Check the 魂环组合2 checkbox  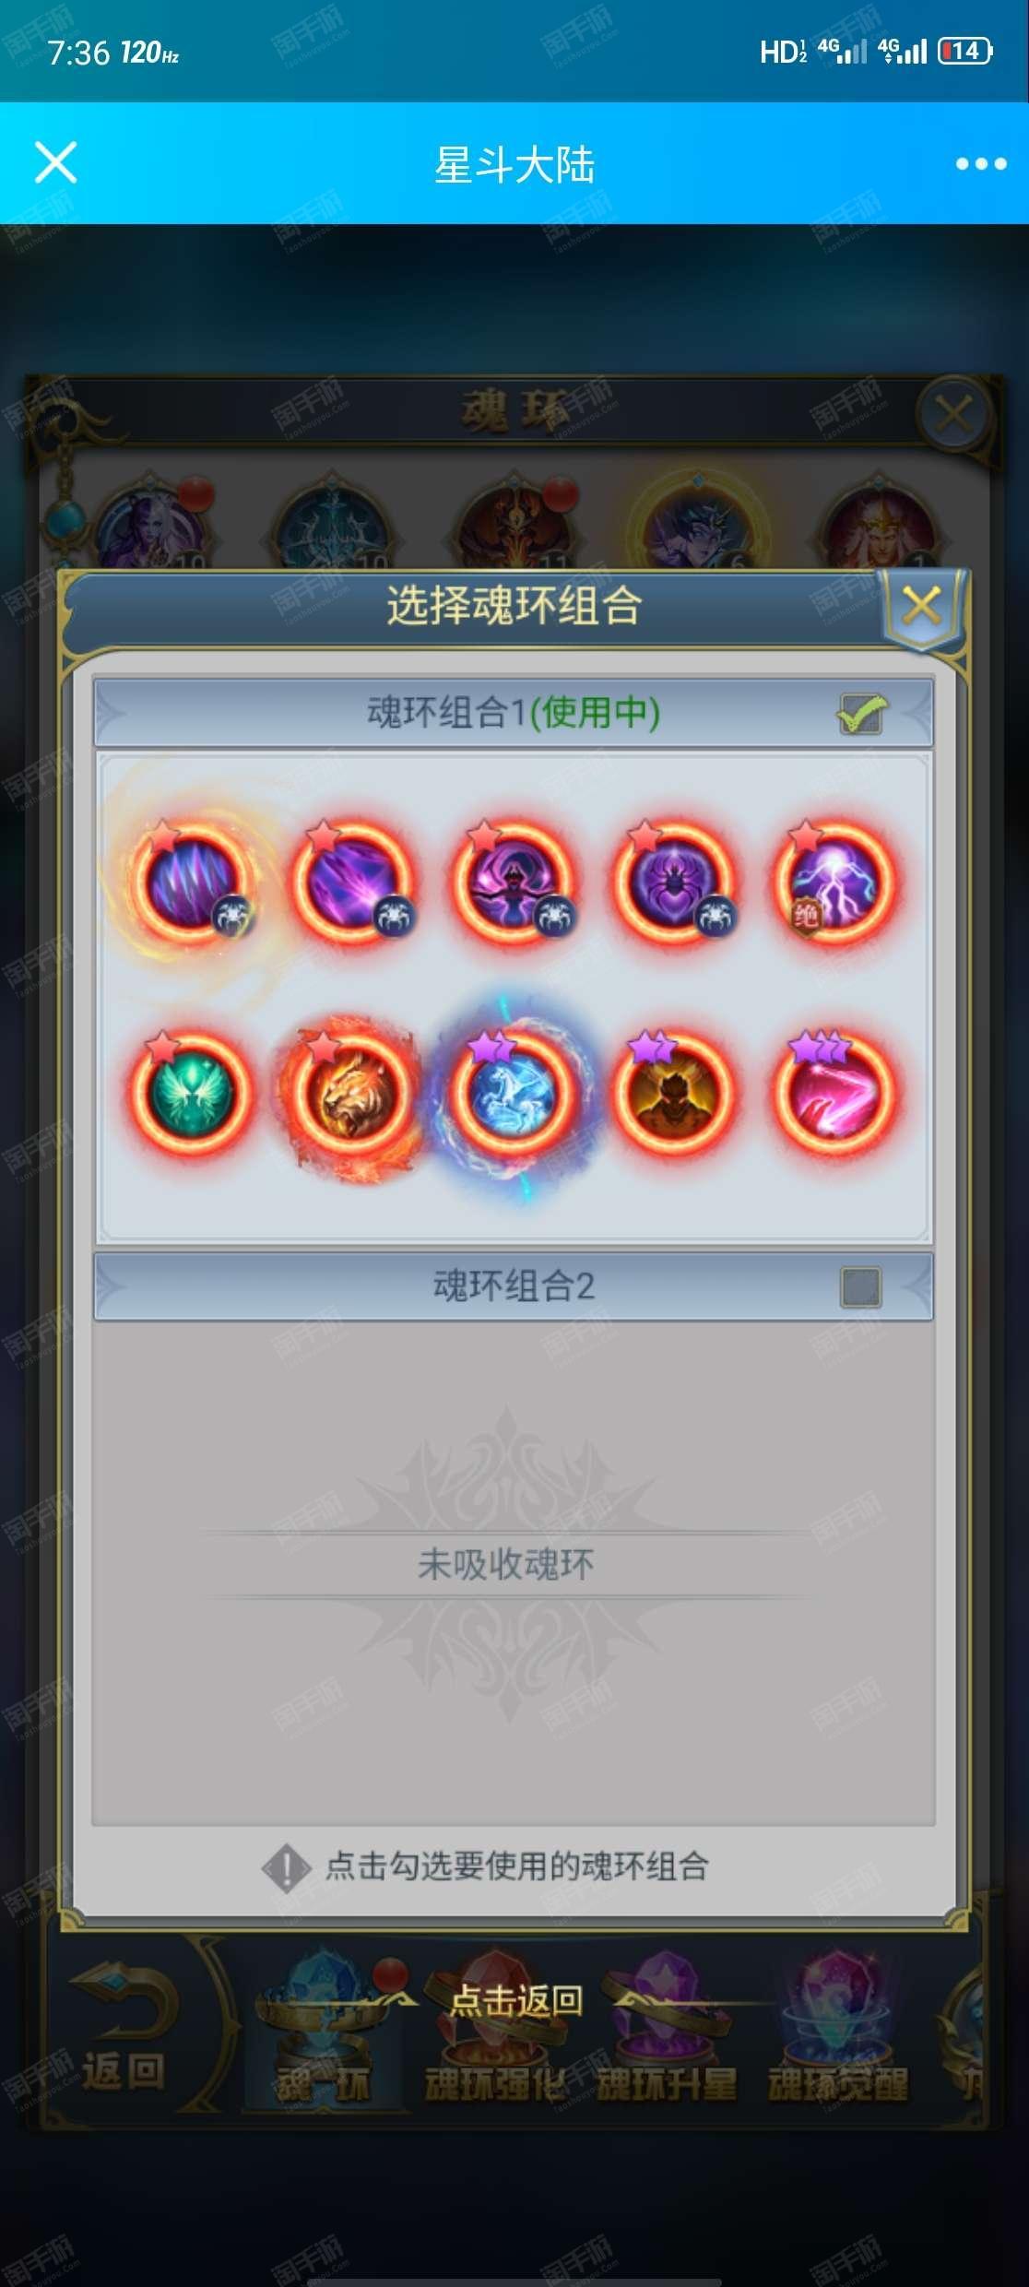(x=861, y=1287)
